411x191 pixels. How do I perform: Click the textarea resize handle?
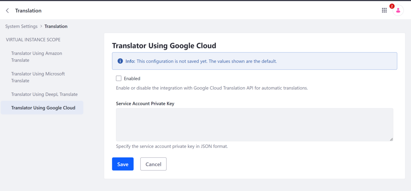click(x=391, y=139)
